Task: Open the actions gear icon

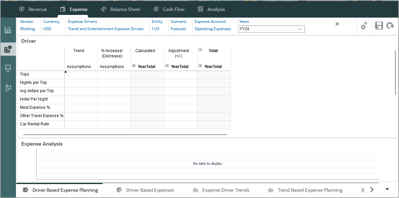Action: 364,26
